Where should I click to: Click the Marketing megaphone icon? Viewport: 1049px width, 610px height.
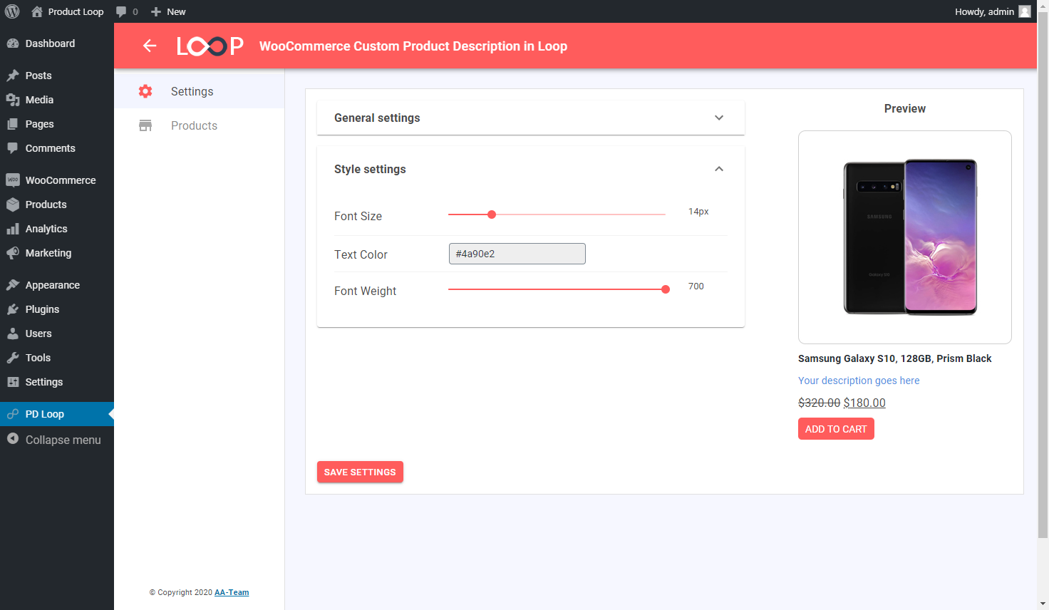coord(13,253)
